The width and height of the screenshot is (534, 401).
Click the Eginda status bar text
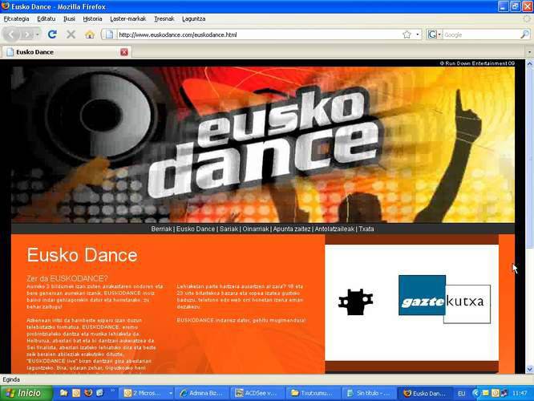tap(11, 379)
